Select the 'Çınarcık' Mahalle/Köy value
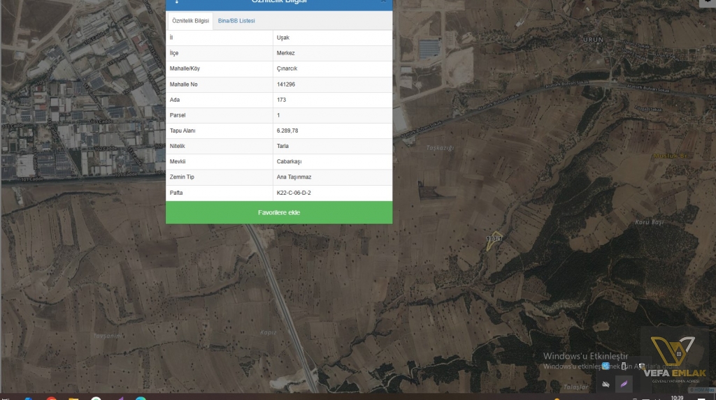This screenshot has width=716, height=400. 287,68
